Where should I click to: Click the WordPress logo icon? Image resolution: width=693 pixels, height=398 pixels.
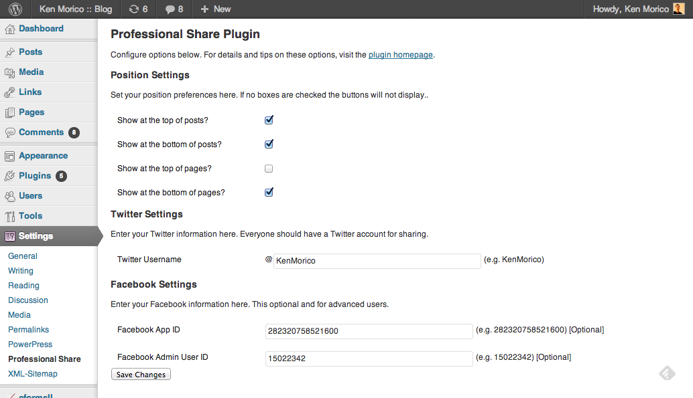(x=15, y=9)
